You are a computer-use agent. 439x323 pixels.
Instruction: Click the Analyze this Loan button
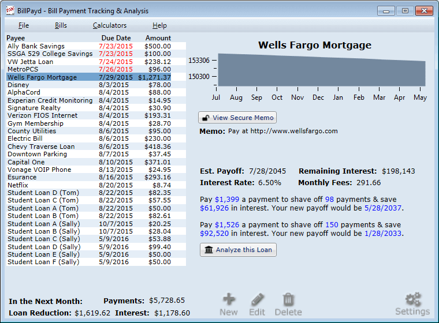[238, 250]
